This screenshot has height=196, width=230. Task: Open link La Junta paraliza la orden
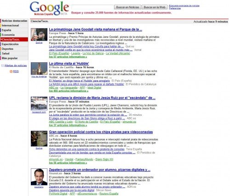click(88, 115)
